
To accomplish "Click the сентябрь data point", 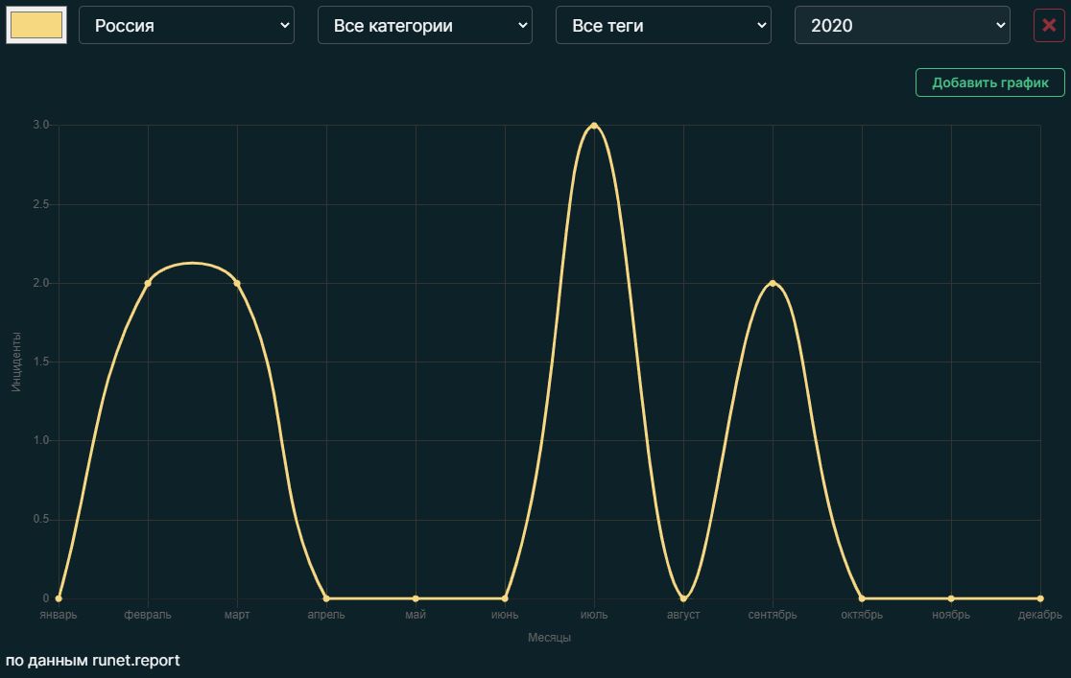I will [x=773, y=283].
